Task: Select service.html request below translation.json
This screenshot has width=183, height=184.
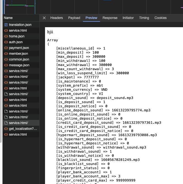Action: 21,31
